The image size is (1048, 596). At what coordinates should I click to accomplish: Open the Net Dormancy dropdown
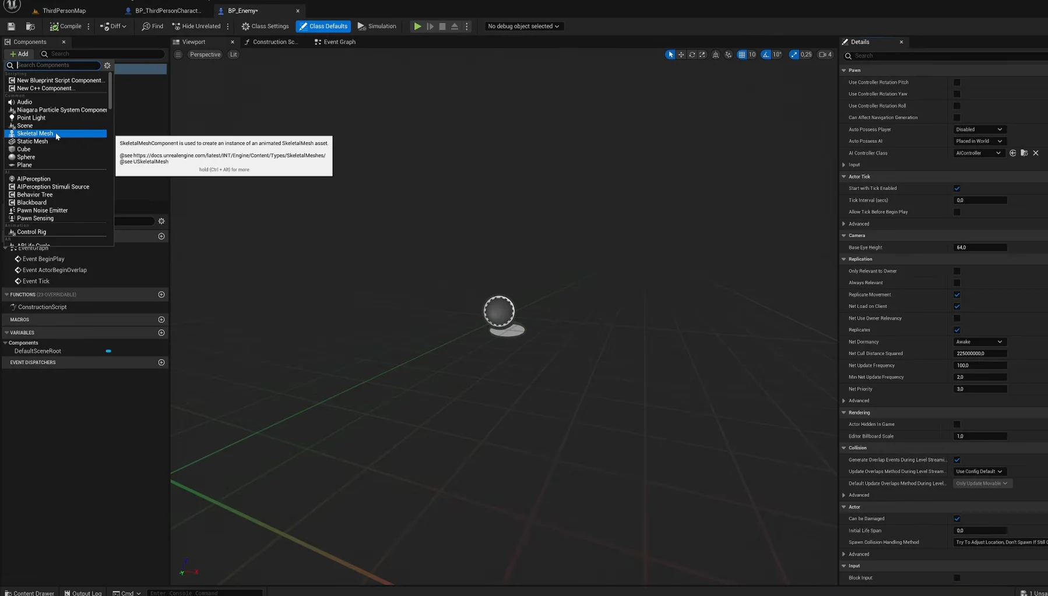tap(979, 342)
